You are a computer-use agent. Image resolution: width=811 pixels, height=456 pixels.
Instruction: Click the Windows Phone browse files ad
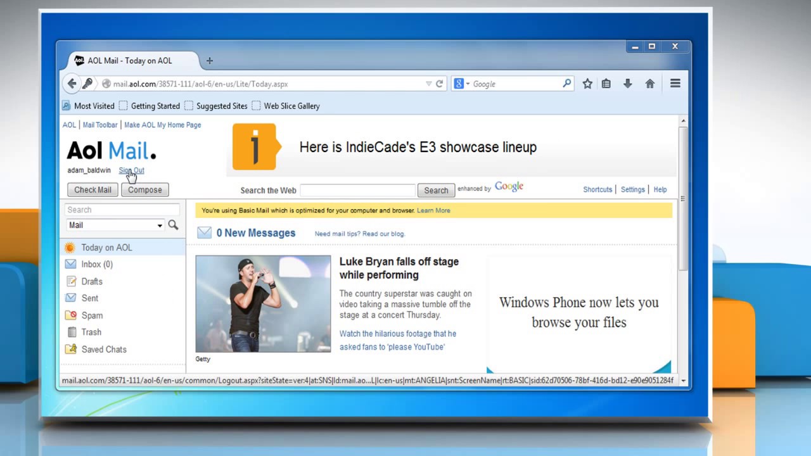click(x=578, y=313)
